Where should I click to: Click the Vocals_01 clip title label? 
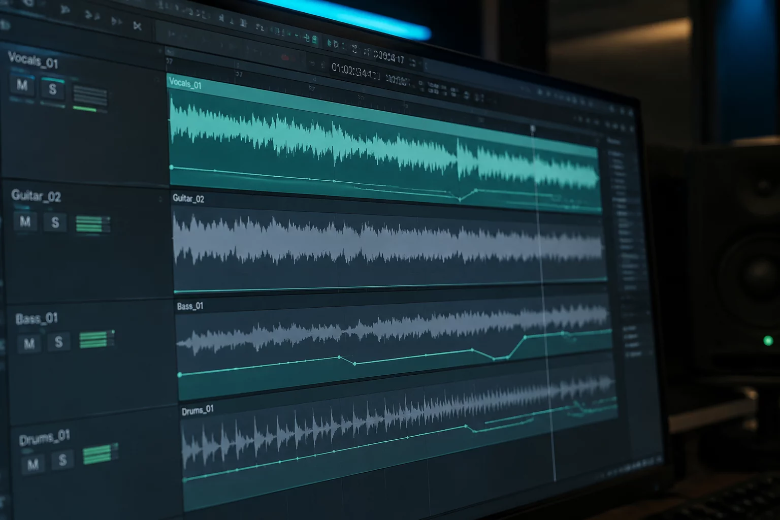pyautogui.click(x=185, y=83)
